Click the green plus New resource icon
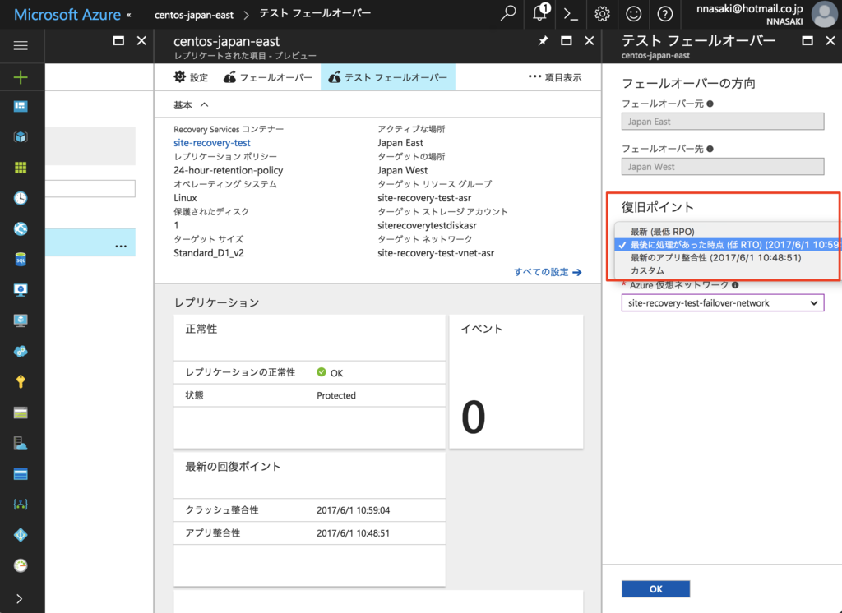 pyautogui.click(x=21, y=77)
